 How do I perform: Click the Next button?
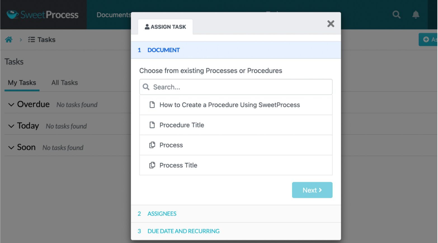point(312,190)
